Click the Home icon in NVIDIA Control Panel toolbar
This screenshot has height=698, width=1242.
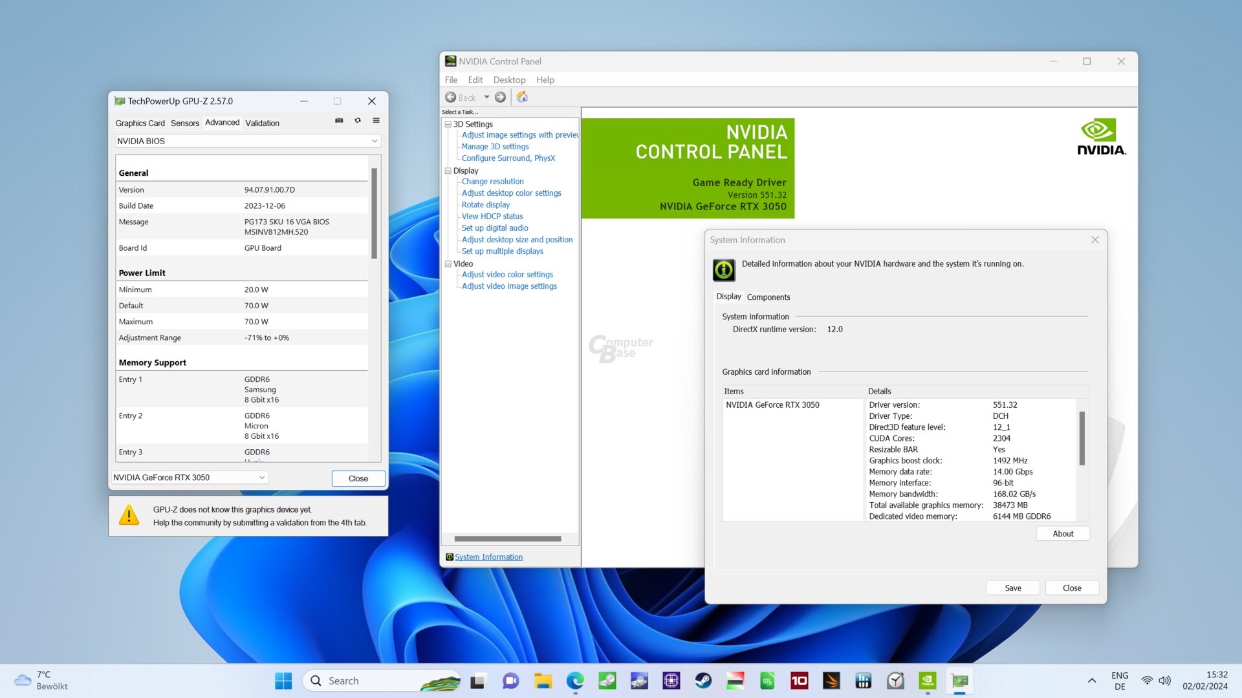click(x=522, y=97)
